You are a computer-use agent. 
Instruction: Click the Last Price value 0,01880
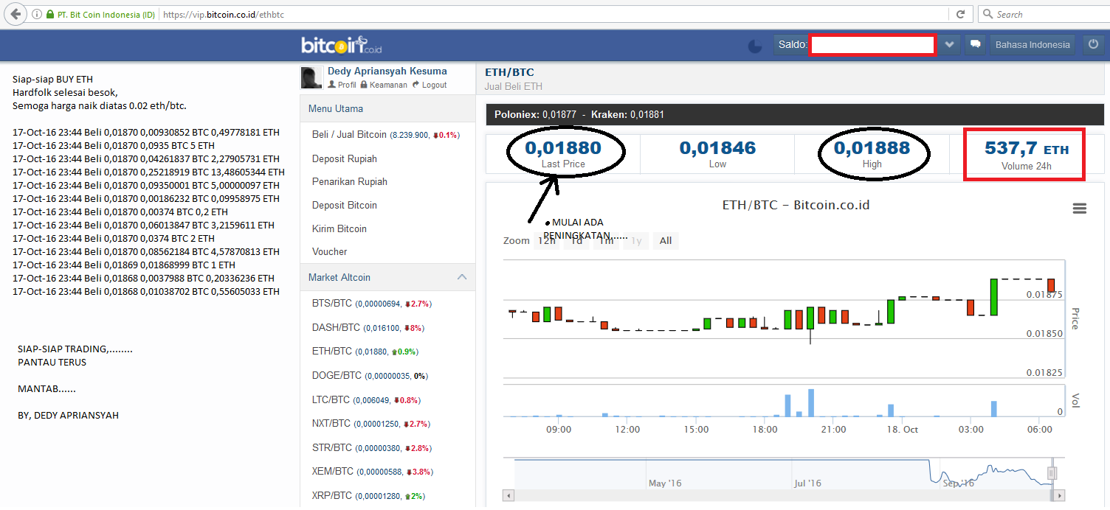(563, 147)
